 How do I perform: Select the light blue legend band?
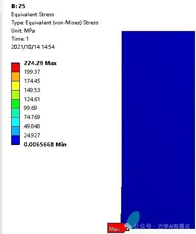click(x=15, y=131)
